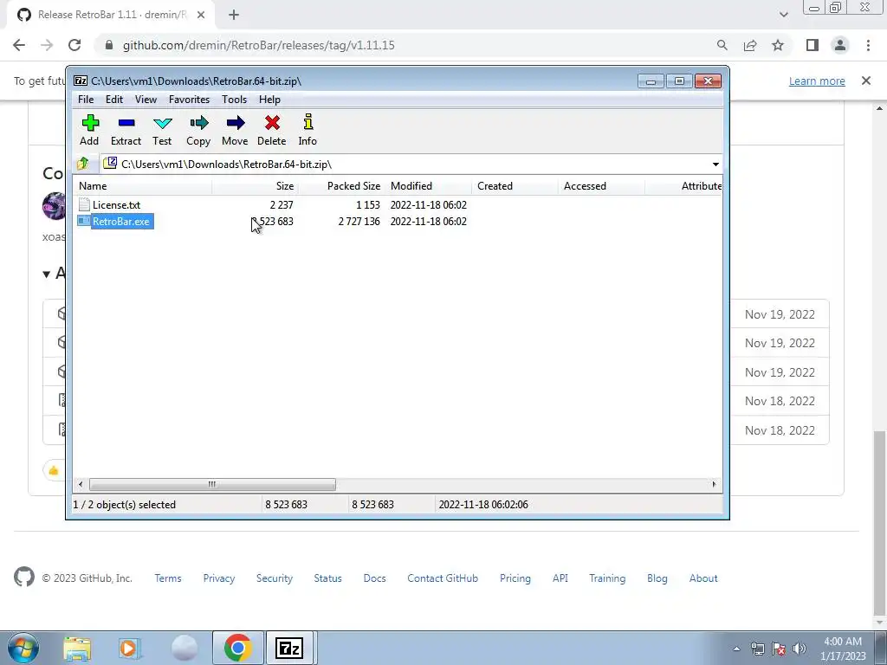Click the taskbar clock showing 4:00 AM
This screenshot has height=665, width=887.
pos(843,648)
